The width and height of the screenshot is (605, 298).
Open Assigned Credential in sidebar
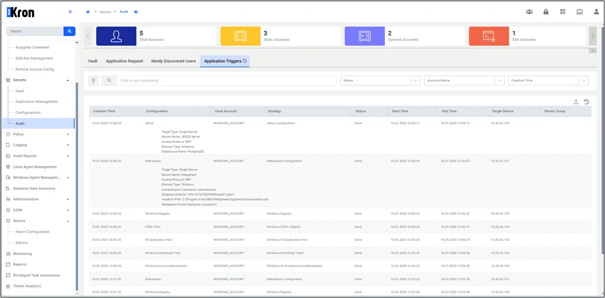pos(32,47)
